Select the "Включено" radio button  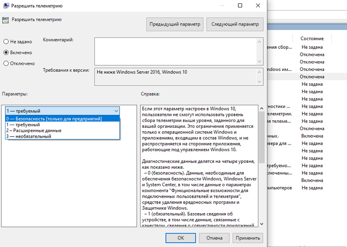(x=6, y=53)
